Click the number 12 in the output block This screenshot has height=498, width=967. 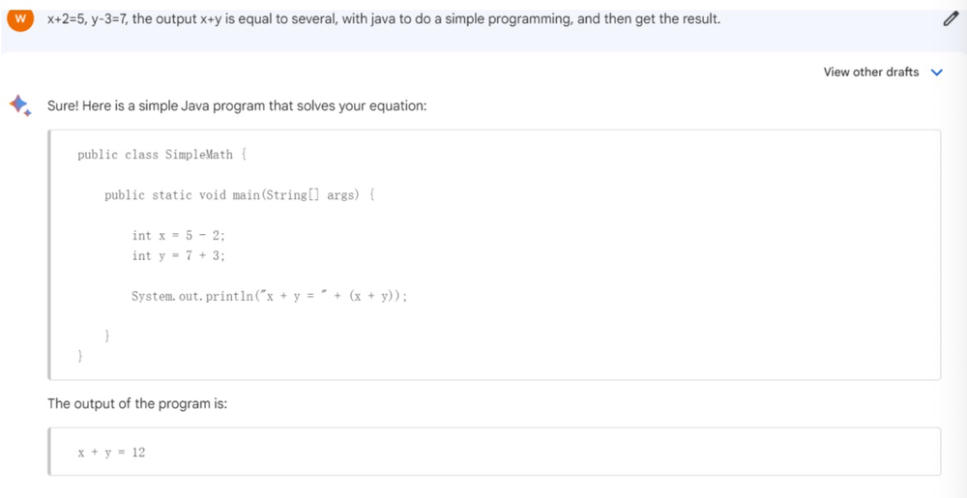pyautogui.click(x=138, y=453)
